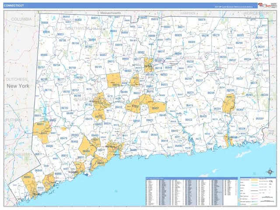Image resolution: width=280 pixels, height=210 pixels.
Task: Select the DUTCHESS county label
Action: click(x=17, y=79)
